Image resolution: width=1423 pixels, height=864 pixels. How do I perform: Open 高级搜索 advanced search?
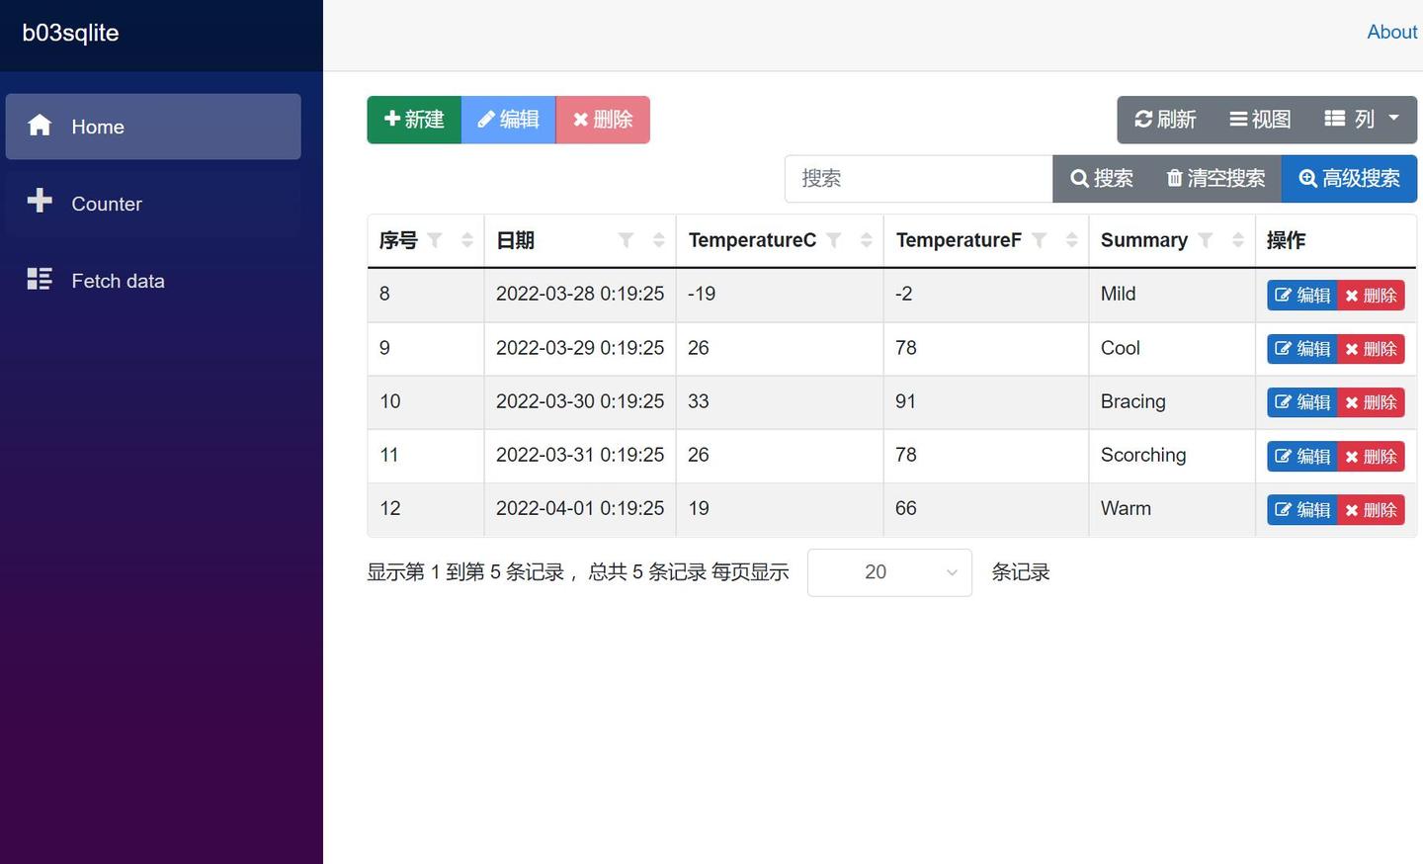tap(1349, 178)
